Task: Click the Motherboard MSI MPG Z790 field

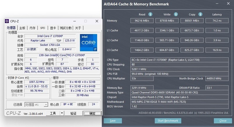Action: pyautogui.click(x=179, y=102)
